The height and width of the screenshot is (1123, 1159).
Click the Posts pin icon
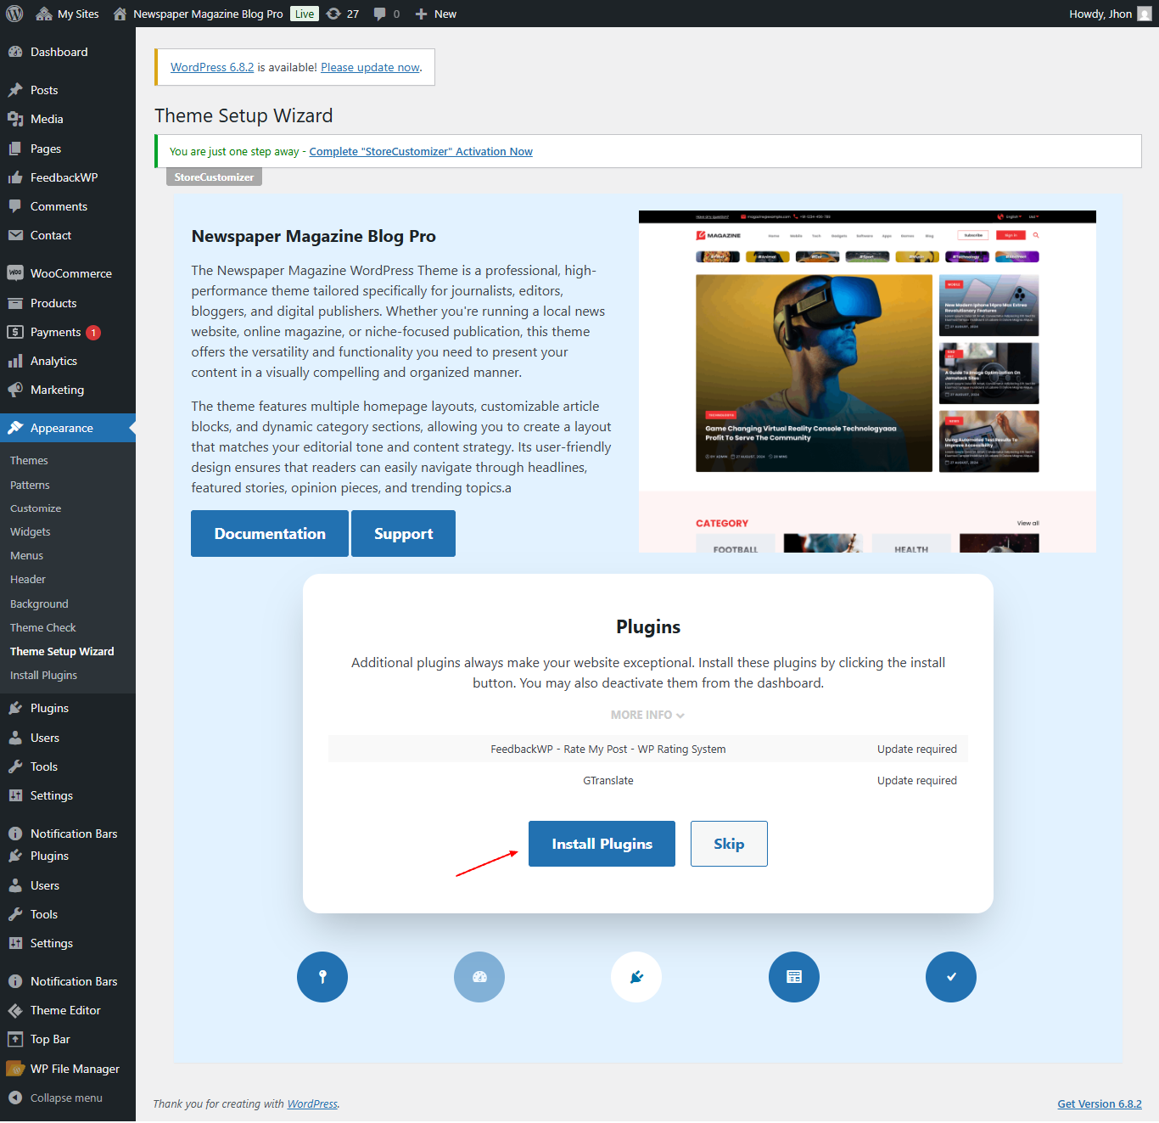coord(15,90)
